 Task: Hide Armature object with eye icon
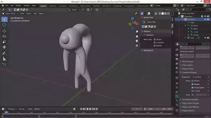pyautogui.click(x=205, y=20)
